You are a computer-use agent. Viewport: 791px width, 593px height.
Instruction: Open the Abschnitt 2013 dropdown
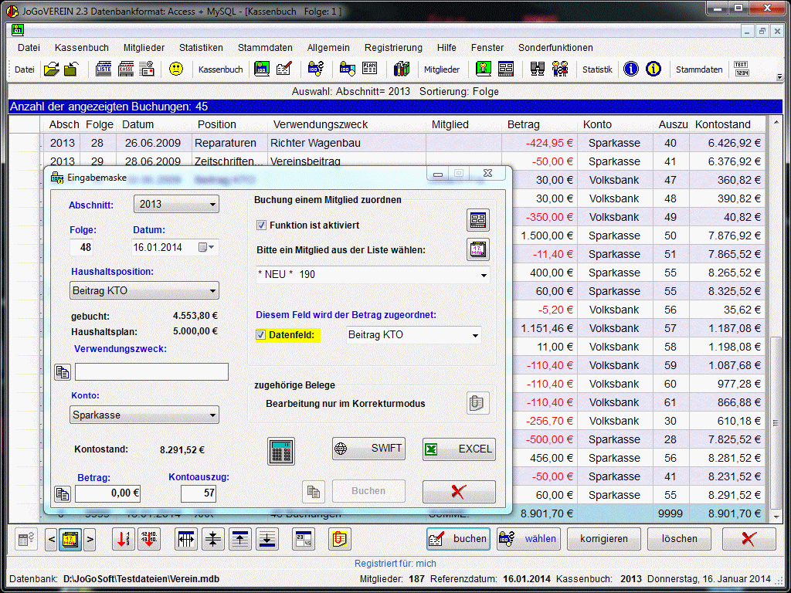176,204
